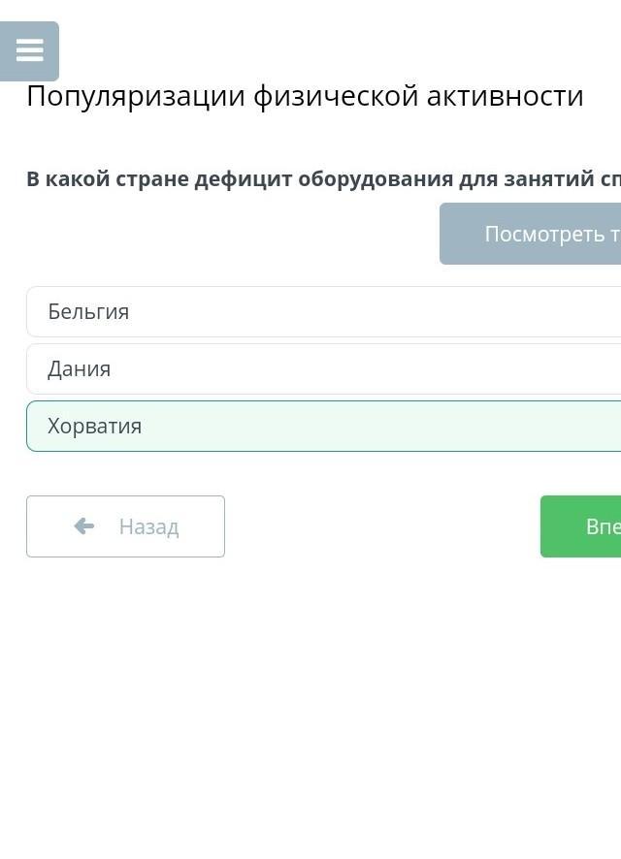The height and width of the screenshot is (859, 621).
Task: Toggle the sidebar with the three-line icon
Action: 29,50
